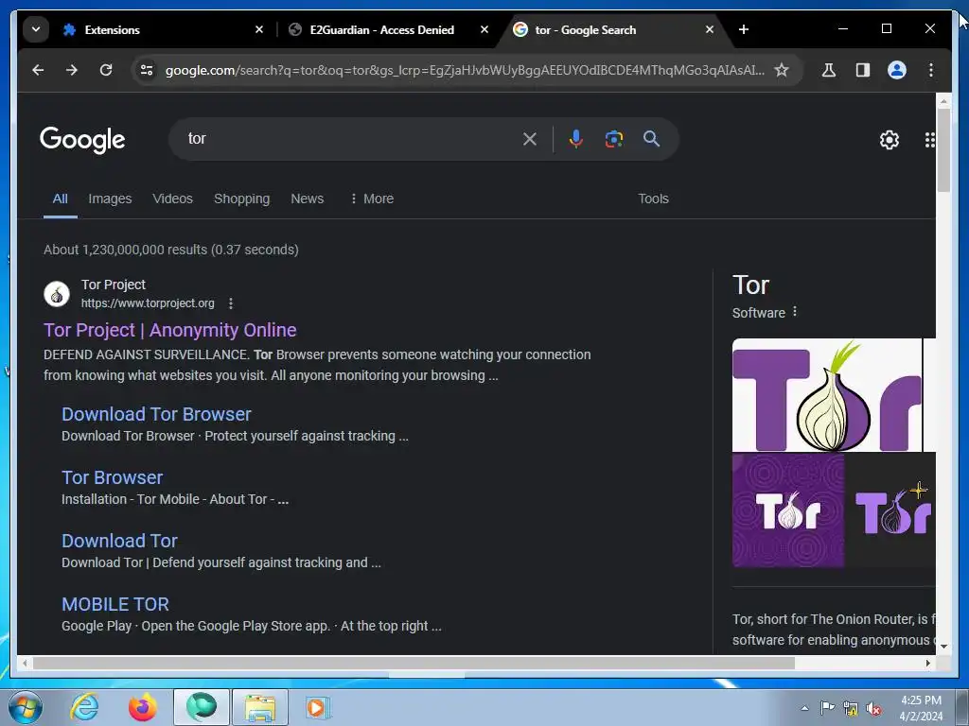View site information icon in address bar
Screen dimensions: 969x726
coord(147,70)
